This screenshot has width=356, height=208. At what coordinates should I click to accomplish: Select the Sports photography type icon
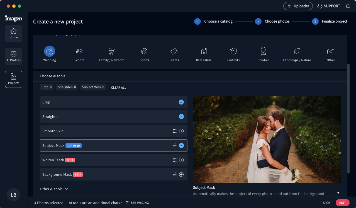144,51
